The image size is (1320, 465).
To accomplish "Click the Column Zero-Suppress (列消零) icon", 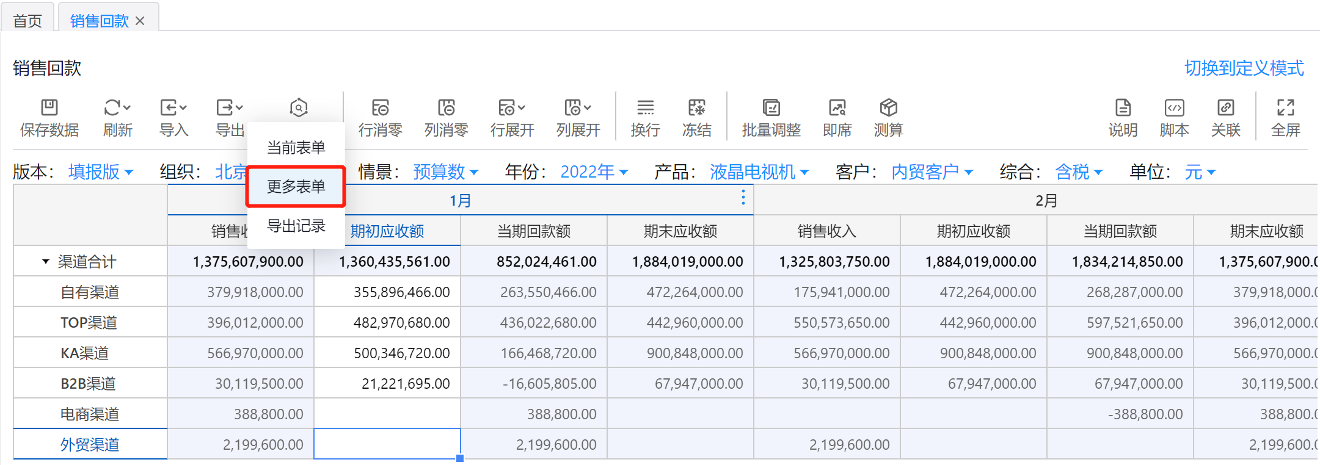I will point(446,109).
